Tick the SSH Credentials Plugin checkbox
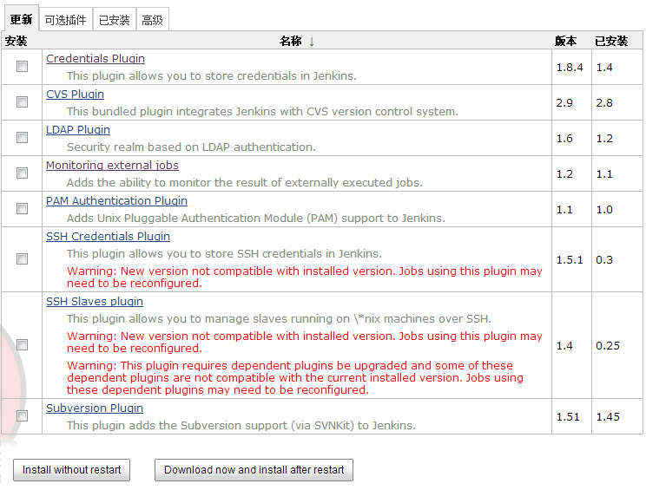Image resolution: width=646 pixels, height=490 pixels. click(22, 258)
